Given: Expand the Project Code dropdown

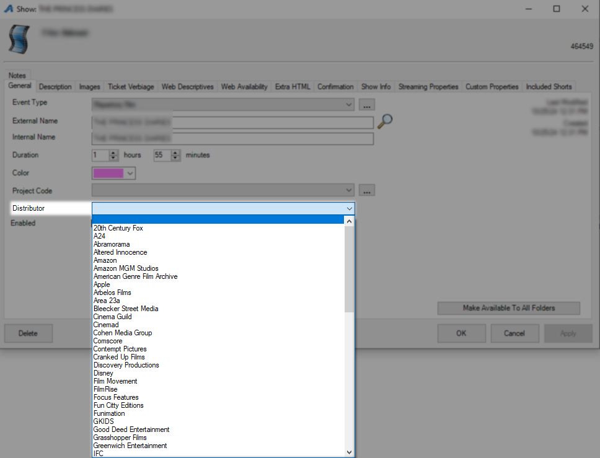Looking at the screenshot, I should click(348, 190).
